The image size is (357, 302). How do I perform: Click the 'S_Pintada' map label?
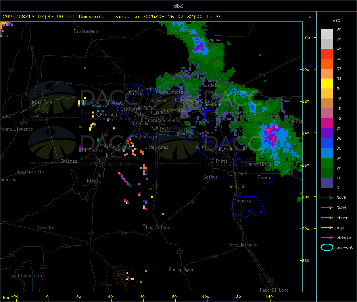coord(106,115)
